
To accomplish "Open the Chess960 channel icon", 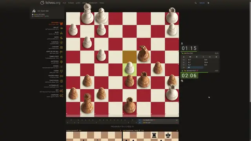I will (62, 47).
